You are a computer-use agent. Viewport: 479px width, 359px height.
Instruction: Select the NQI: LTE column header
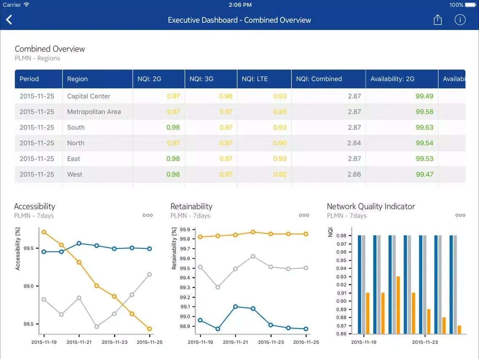(x=255, y=79)
